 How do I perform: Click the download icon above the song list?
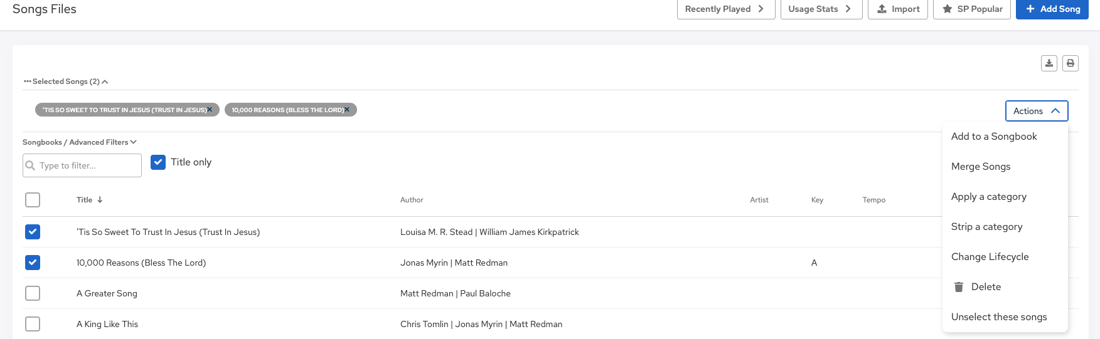coord(1049,63)
